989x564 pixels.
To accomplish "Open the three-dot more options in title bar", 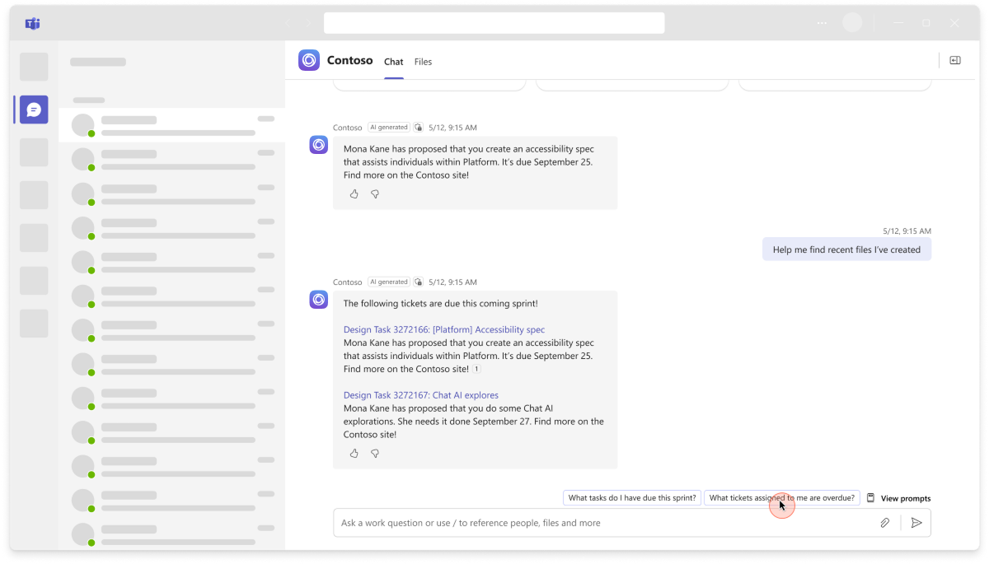I will tap(822, 23).
